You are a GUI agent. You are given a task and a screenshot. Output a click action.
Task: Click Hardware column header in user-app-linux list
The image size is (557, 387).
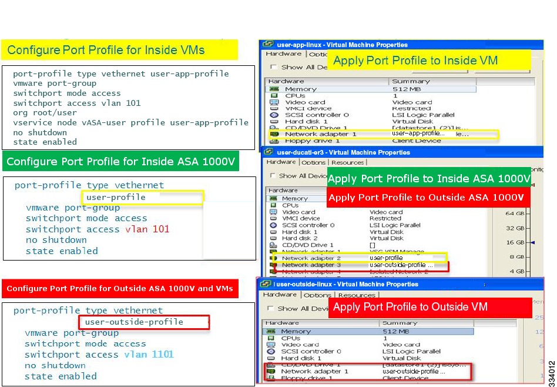coord(327,81)
